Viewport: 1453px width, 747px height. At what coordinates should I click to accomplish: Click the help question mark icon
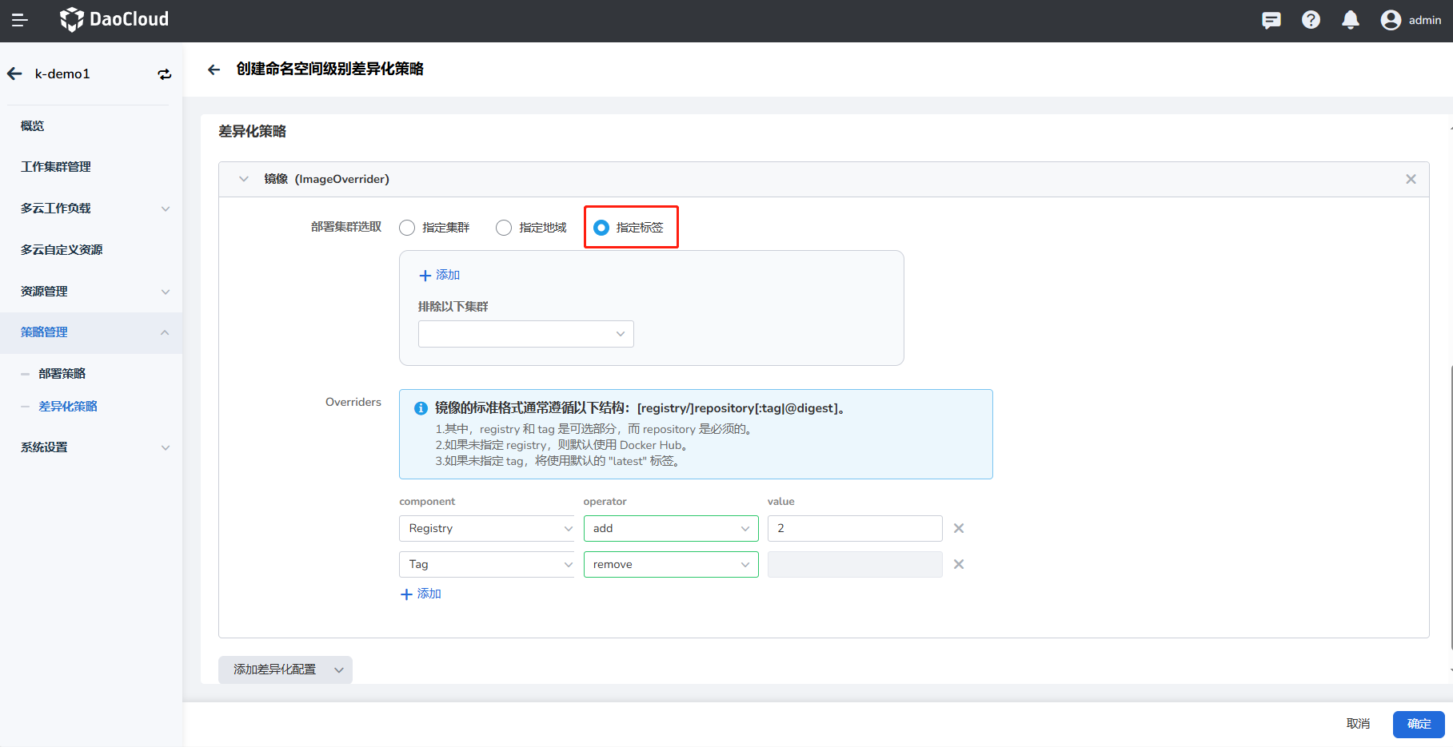(1311, 20)
